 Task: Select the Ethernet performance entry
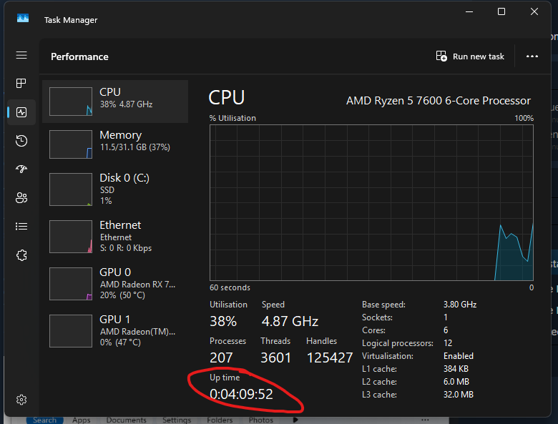point(115,236)
